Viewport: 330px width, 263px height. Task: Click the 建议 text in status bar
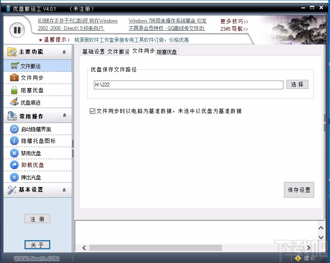click(x=309, y=258)
